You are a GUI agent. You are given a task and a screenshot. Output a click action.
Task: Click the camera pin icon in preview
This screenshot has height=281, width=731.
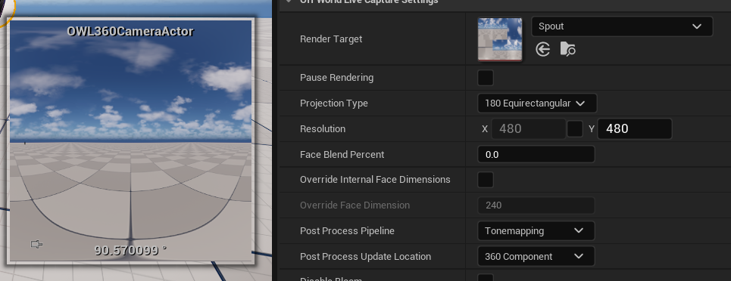pos(36,244)
